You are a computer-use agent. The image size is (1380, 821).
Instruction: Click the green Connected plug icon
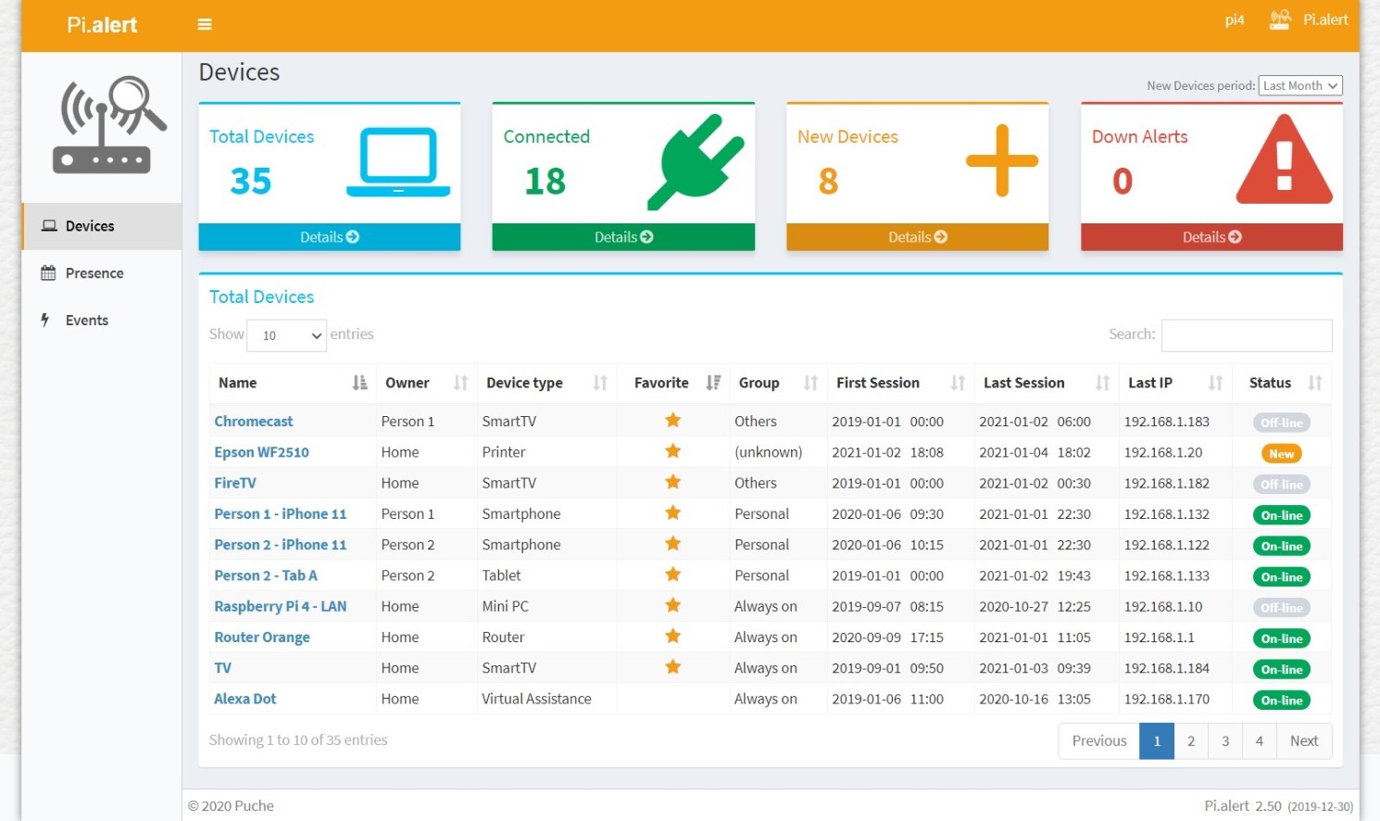696,161
